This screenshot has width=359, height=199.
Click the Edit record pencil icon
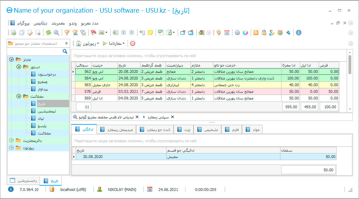pyautogui.click(x=30, y=33)
